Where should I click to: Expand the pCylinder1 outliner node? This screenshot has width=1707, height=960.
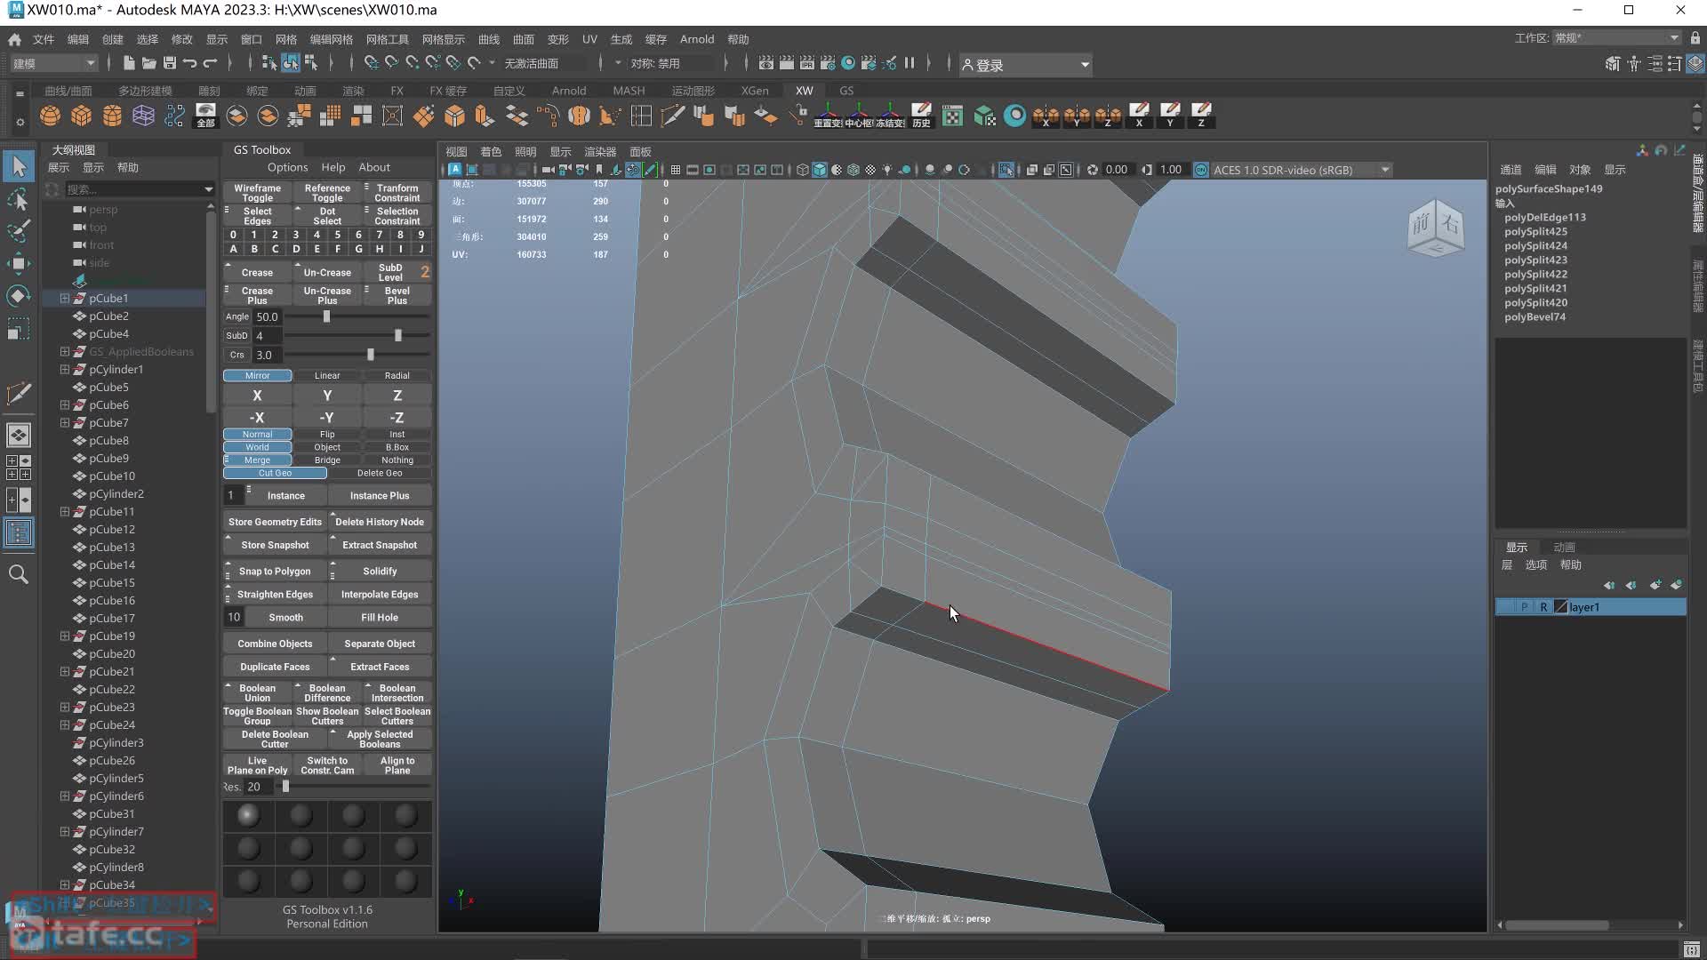(64, 370)
